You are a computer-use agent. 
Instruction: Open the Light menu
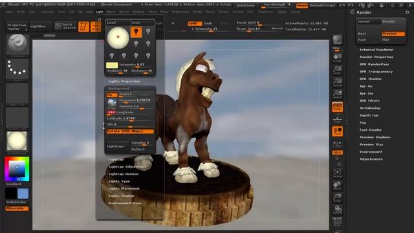point(100,12)
